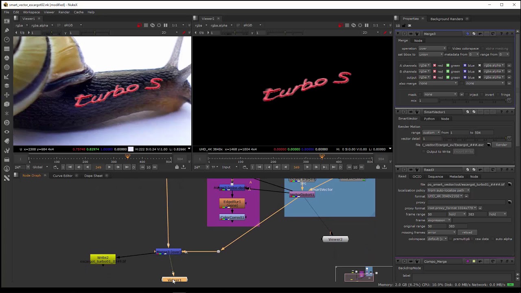Open Viewer1 sRGB colorspace dropdown
The height and width of the screenshot is (293, 521).
point(72,25)
